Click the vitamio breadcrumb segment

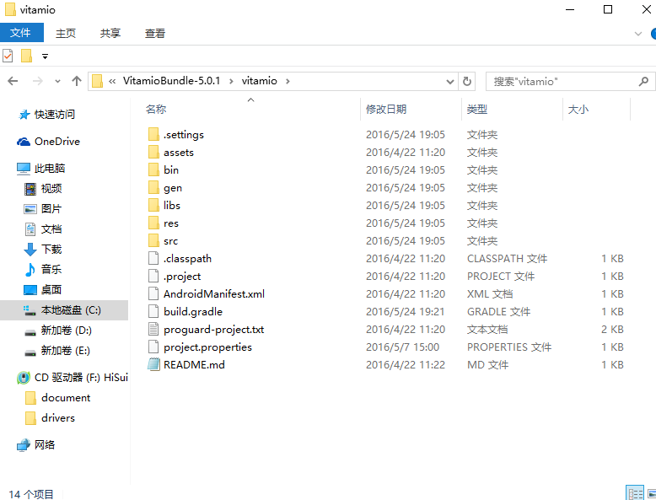click(260, 81)
